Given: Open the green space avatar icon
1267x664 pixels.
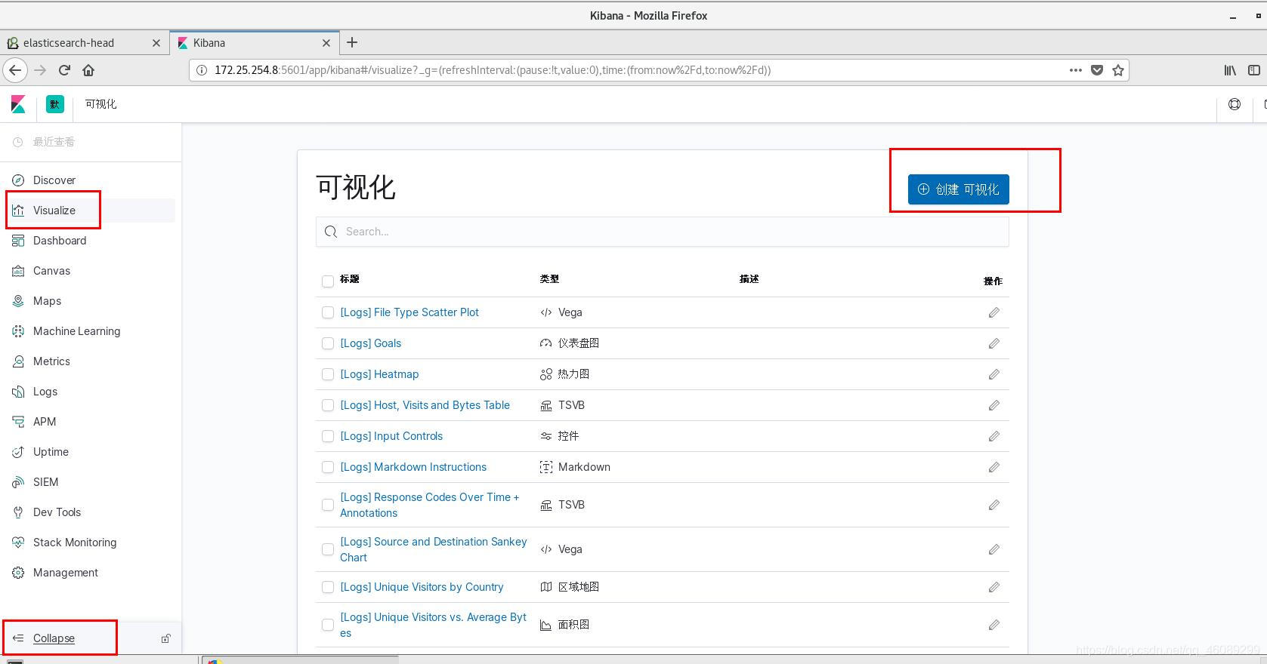Looking at the screenshot, I should (55, 104).
